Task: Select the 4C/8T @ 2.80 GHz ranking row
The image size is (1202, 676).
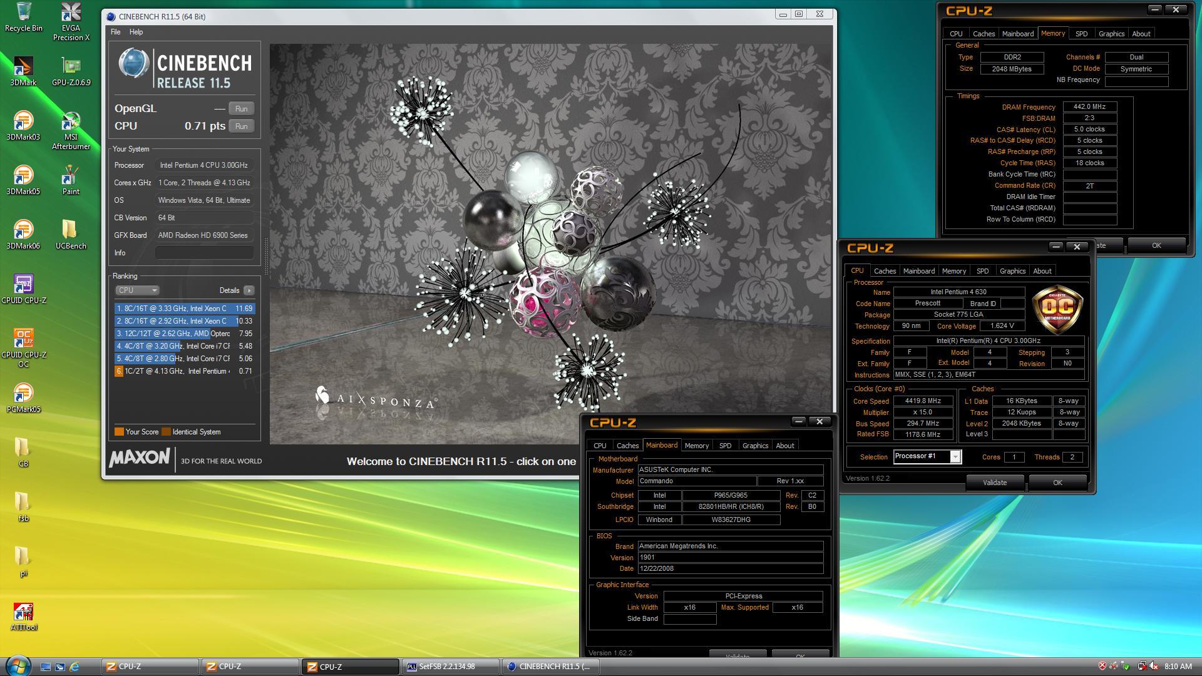Action: 184,359
